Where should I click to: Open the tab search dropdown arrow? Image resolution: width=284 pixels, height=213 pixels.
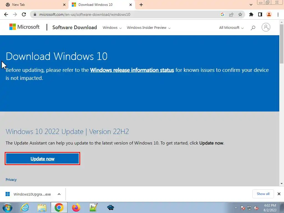tap(251, 5)
